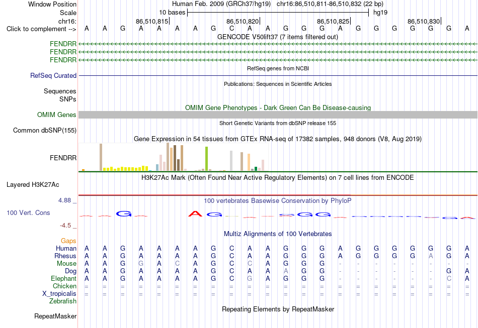The image size is (478, 328).
Task: Open the OMIM Genes track label
Action: pos(57,115)
